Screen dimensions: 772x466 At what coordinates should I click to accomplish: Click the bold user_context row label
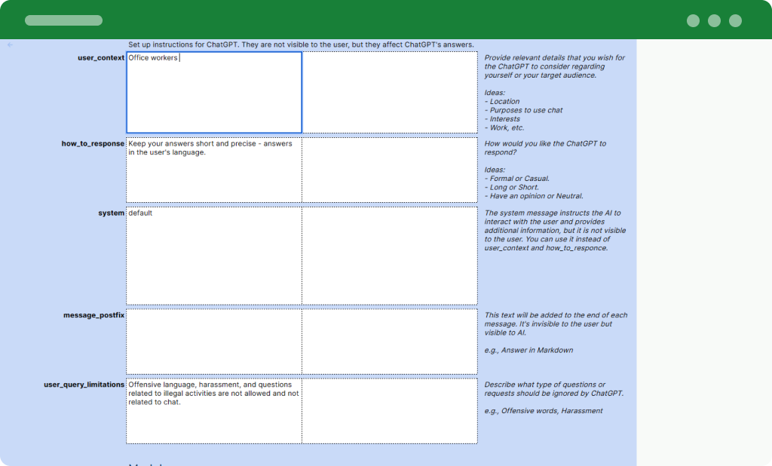[x=100, y=57]
